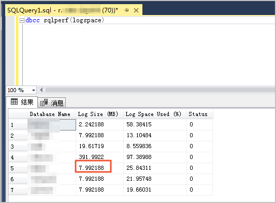The image size is (276, 203).
Task: Switch to the 结果 results tab
Action: coord(22,102)
